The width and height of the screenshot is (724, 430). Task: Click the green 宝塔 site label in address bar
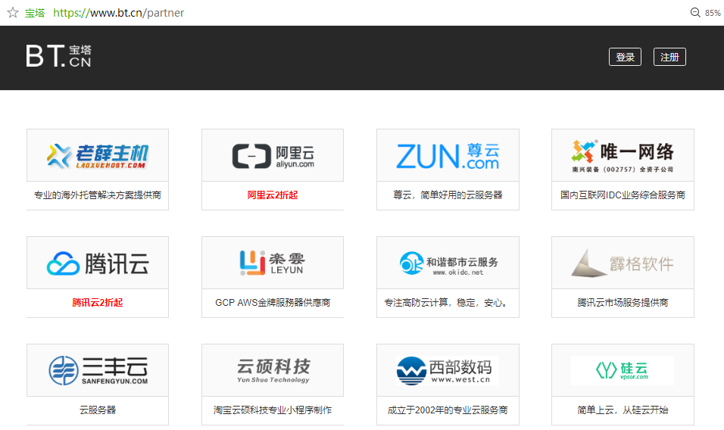pyautogui.click(x=35, y=13)
